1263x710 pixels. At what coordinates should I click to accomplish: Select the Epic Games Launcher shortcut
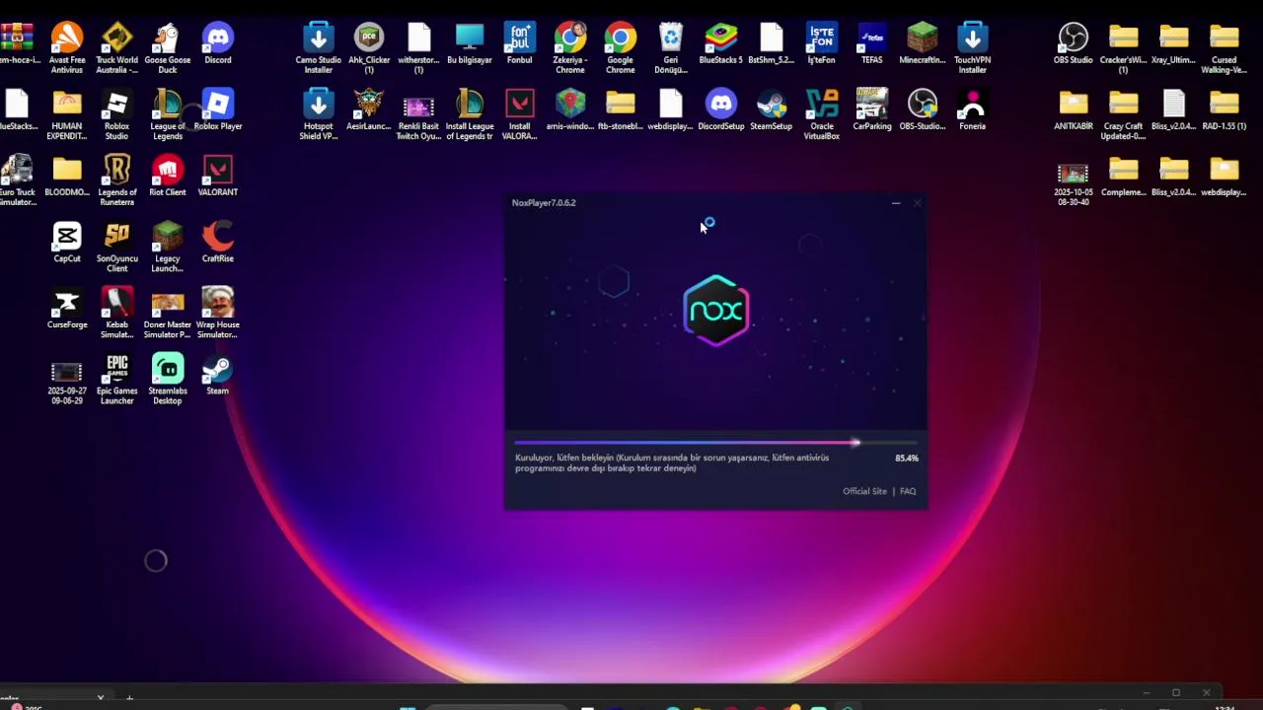click(116, 379)
